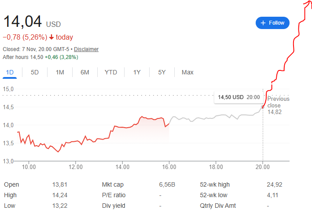Open the Disclaimer link
312x217 pixels.
point(86,49)
